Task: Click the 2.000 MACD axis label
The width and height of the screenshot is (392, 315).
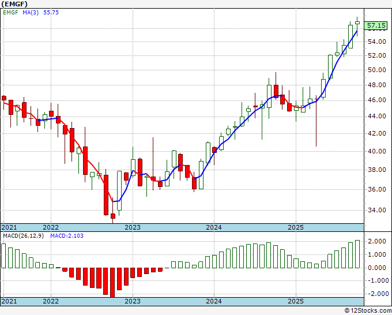Action: click(x=377, y=241)
